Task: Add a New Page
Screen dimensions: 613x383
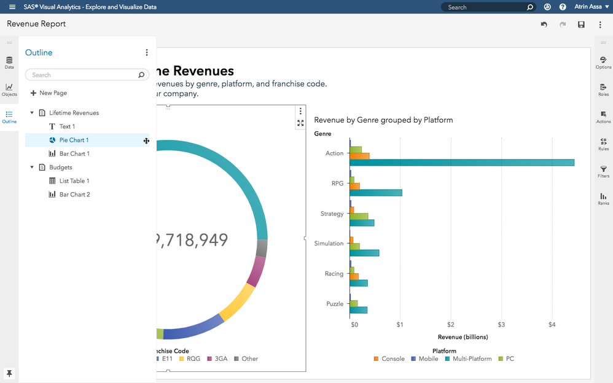Action: (x=49, y=93)
